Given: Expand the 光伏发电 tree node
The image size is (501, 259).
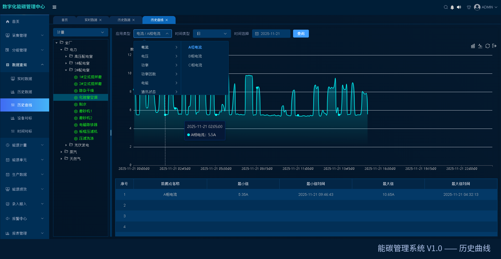Looking at the screenshot, I should pos(66,145).
